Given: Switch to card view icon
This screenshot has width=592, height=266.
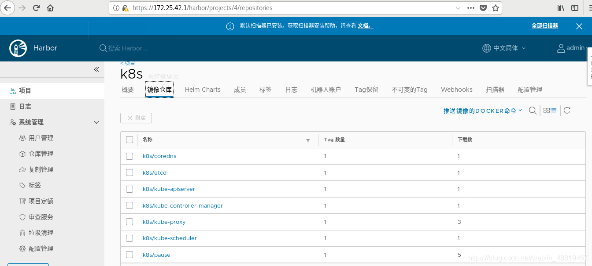Looking at the screenshot, I should click(547, 111).
